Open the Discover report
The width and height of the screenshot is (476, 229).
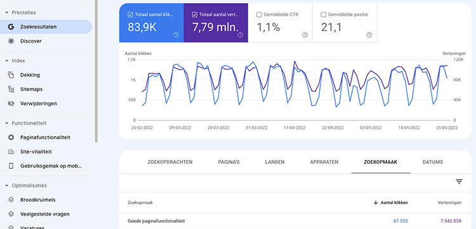point(30,41)
